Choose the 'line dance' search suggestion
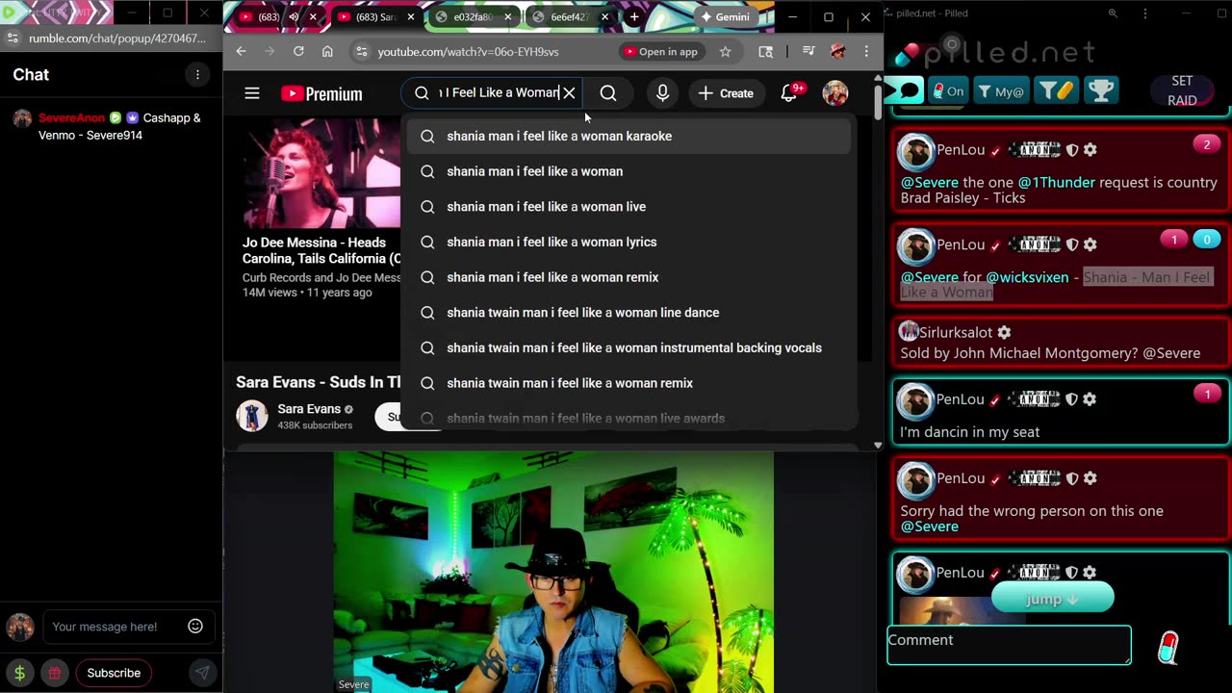The width and height of the screenshot is (1232, 693). (629, 313)
